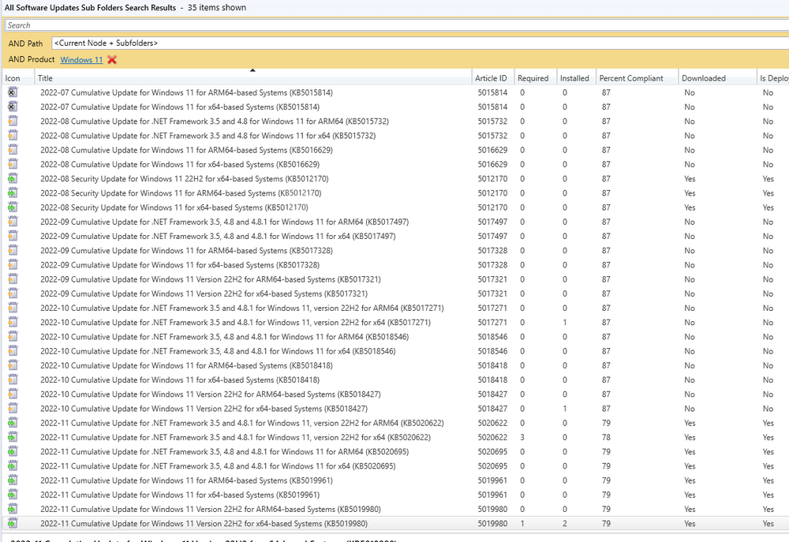
Task: Click the icon of 2022-10 22H2 x64 KB5018427
Action: pos(12,409)
